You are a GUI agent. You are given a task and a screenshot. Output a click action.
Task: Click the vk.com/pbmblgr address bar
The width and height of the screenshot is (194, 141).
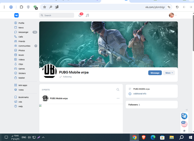click(155, 7)
